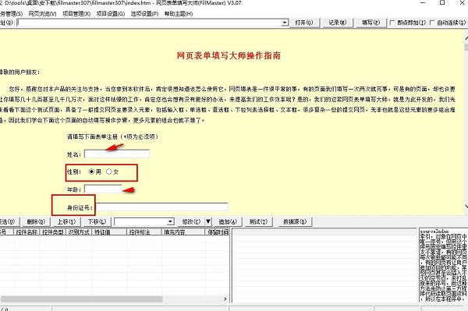Image resolution: width=468 pixels, height=311 pixels.
Task: Click the web page scroll up arrow
Action: point(466,38)
